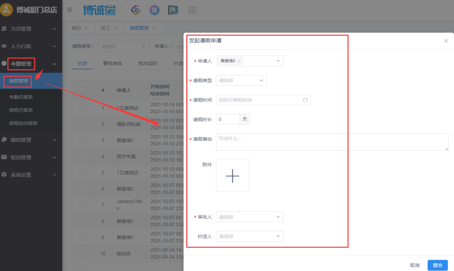Open the 考勤管理 clock icon

pyautogui.click(x=4, y=64)
